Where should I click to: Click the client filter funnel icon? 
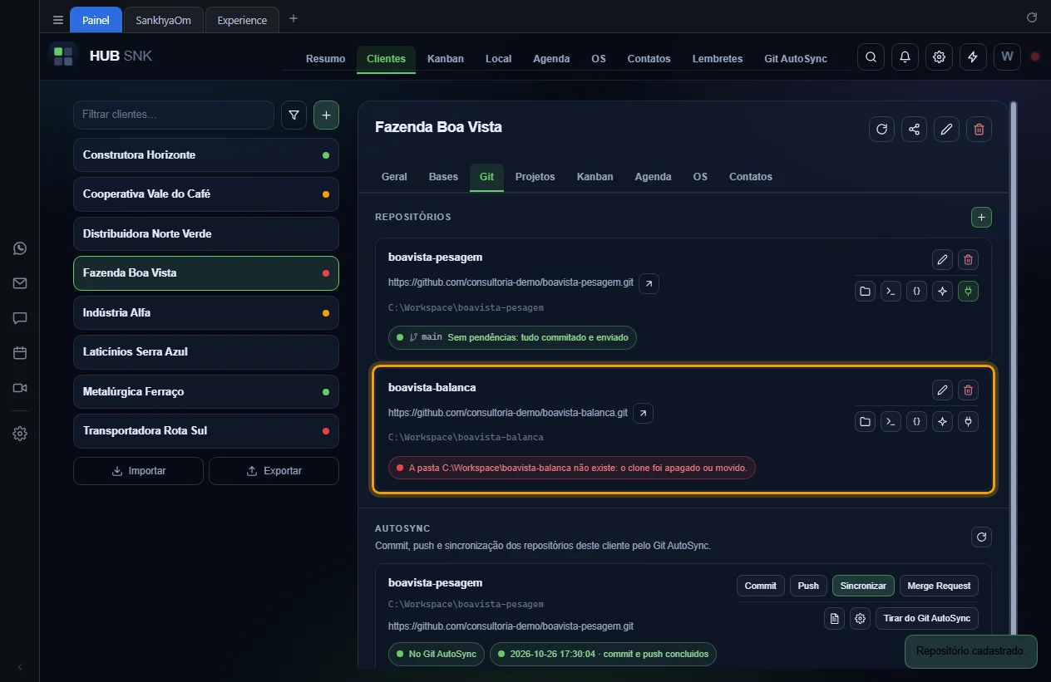point(294,115)
